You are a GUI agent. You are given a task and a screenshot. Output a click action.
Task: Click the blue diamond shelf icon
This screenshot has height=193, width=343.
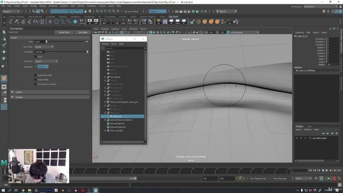click(x=75, y=21)
